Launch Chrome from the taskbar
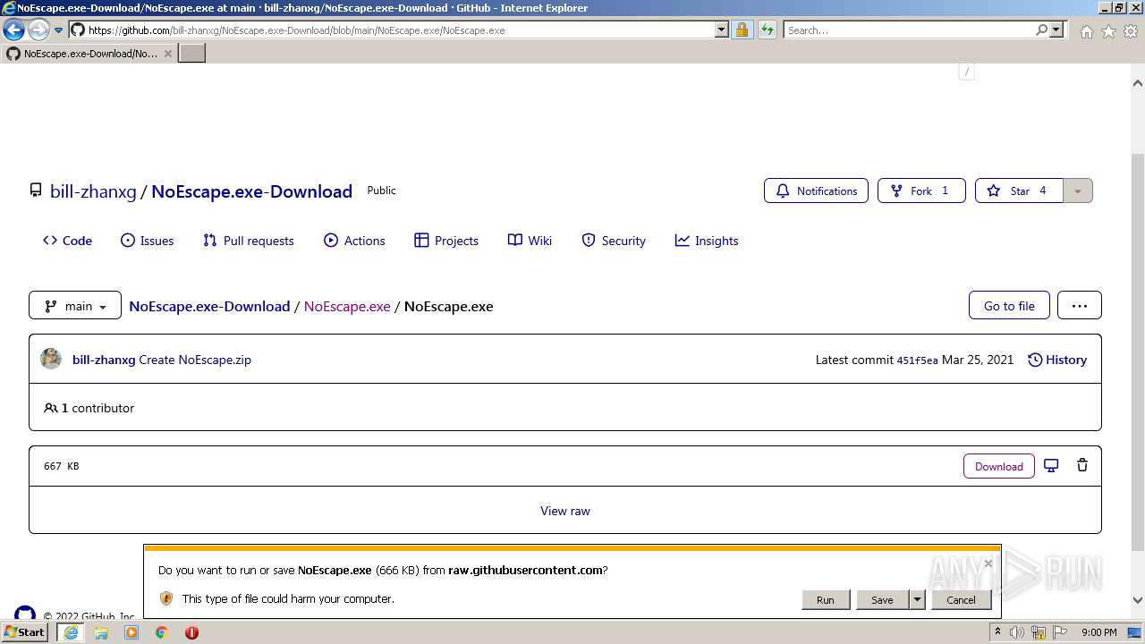The width and height of the screenshot is (1145, 644). pyautogui.click(x=162, y=632)
